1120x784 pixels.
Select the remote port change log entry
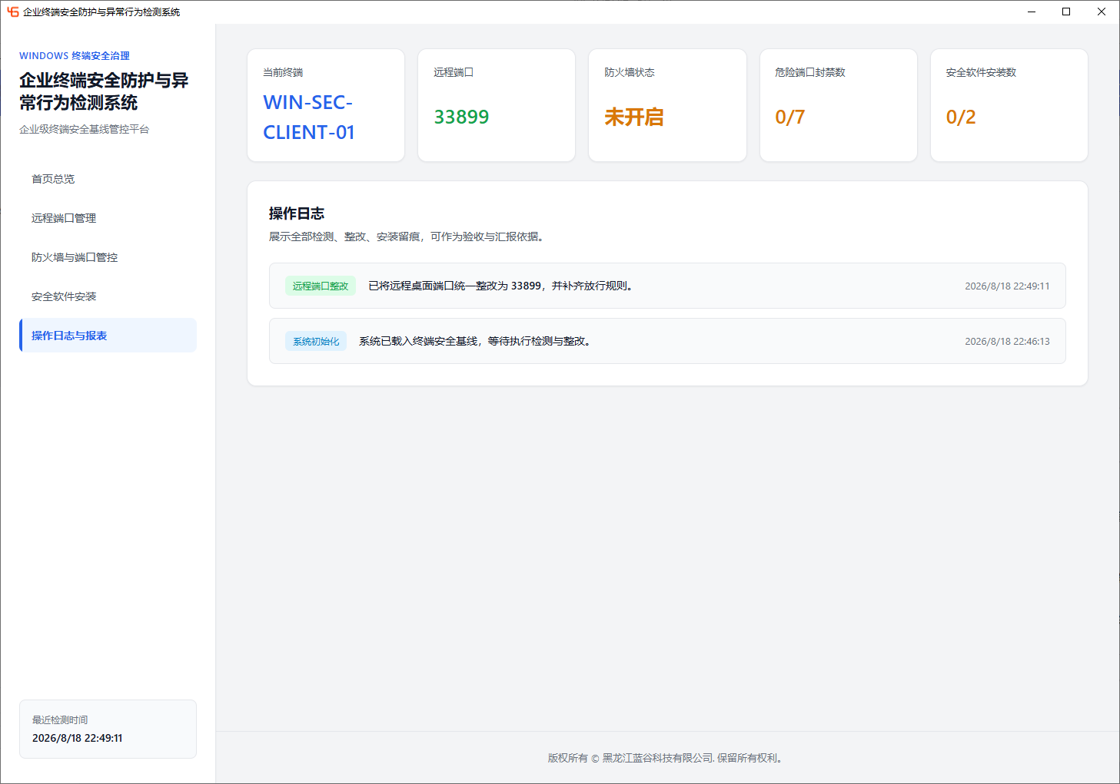[x=667, y=286]
